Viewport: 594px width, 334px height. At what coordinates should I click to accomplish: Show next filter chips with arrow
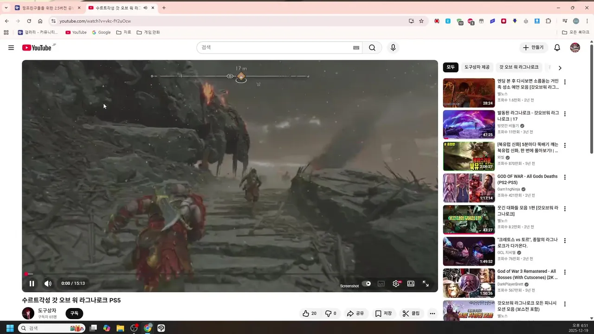[x=560, y=68]
